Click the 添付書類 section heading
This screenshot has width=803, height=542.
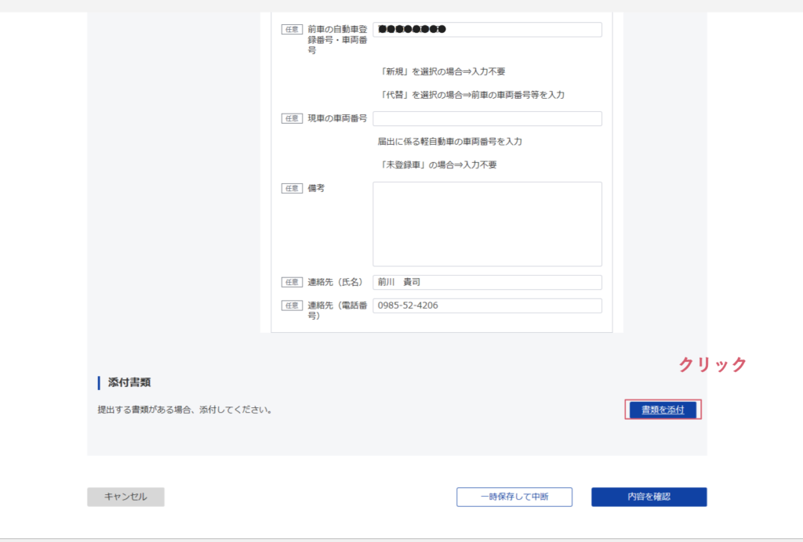click(x=129, y=383)
